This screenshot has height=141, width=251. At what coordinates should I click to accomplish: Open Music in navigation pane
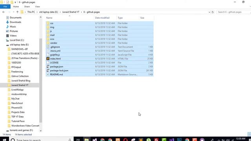pos(13,27)
